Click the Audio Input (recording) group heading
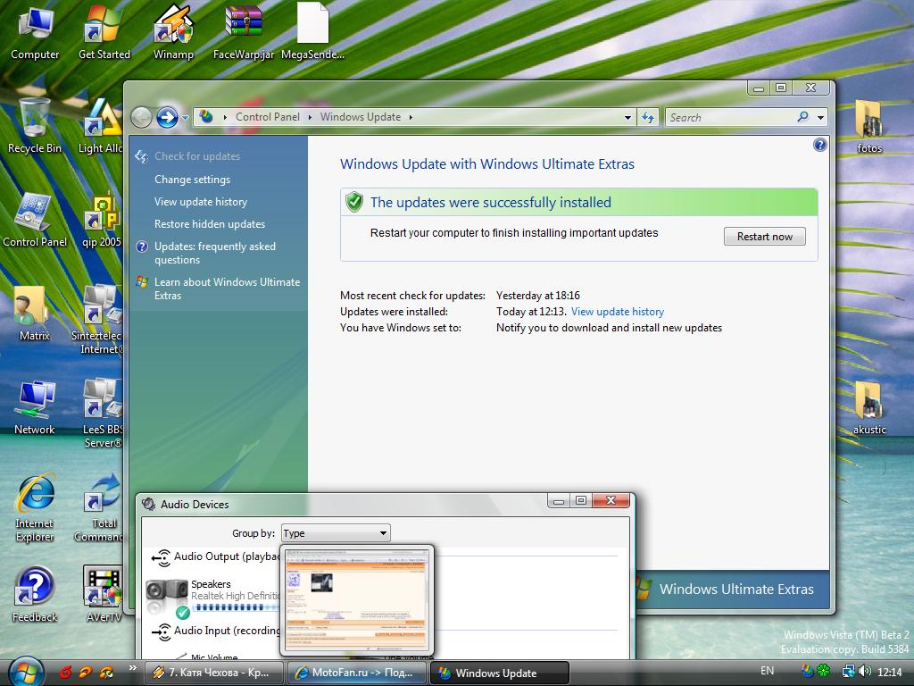 [227, 631]
